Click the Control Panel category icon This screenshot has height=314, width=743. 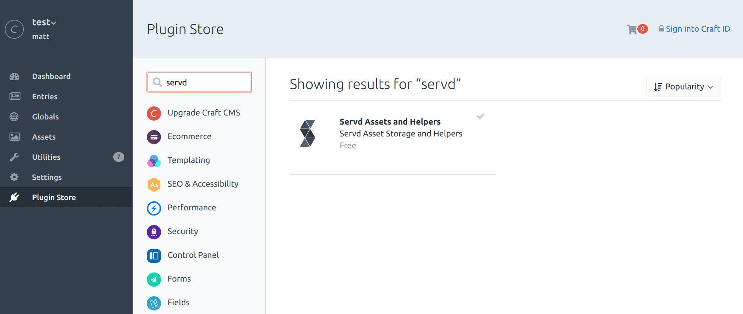[154, 256]
